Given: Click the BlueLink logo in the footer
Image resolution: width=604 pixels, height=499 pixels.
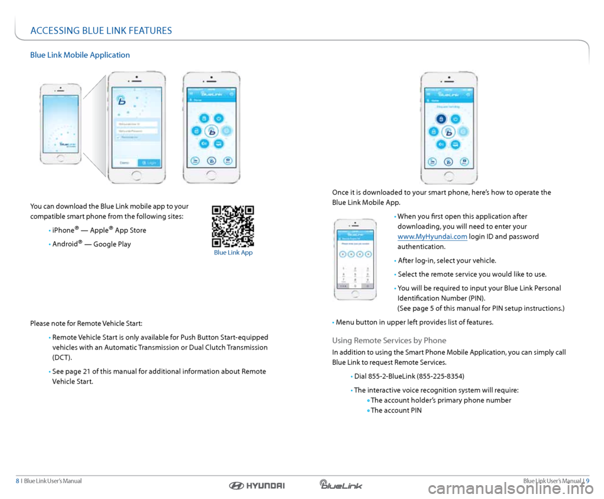Looking at the screenshot, I should pos(341,485).
